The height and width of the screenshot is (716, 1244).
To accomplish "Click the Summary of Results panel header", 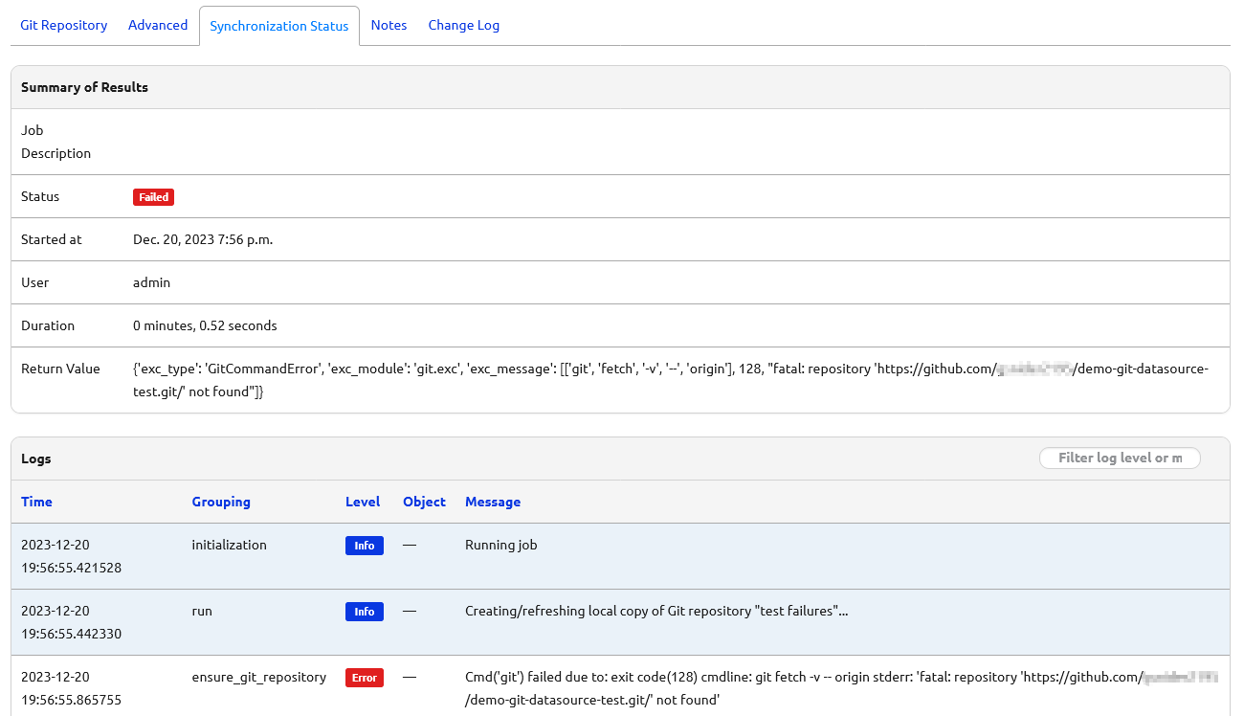I will (x=84, y=87).
